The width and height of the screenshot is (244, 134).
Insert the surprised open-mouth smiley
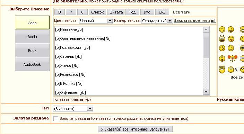click(x=222, y=59)
